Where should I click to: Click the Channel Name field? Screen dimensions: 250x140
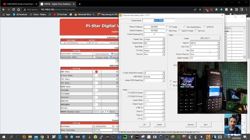point(159,21)
